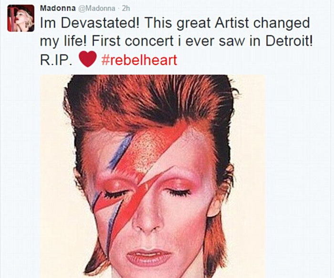This screenshot has height=278, width=334.
Task: Open the @Madonna handle link
Action: click(96, 9)
